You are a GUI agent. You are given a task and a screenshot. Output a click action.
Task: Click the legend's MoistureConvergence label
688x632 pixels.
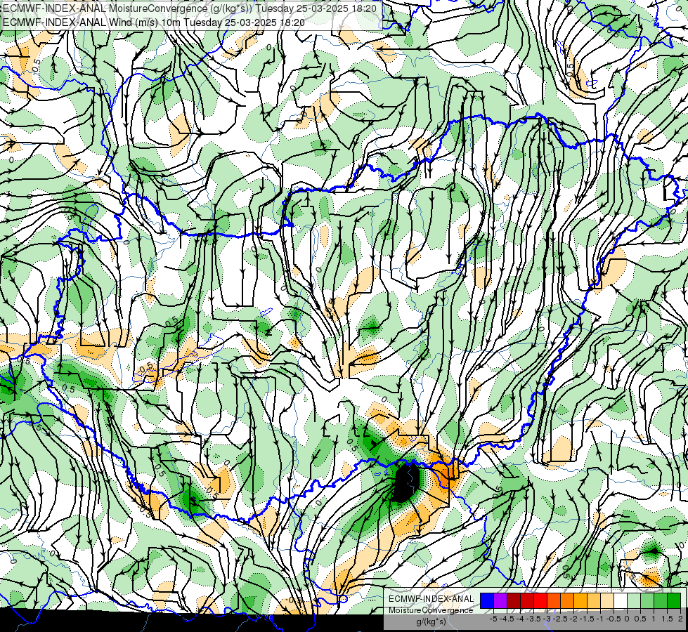pyautogui.click(x=431, y=610)
